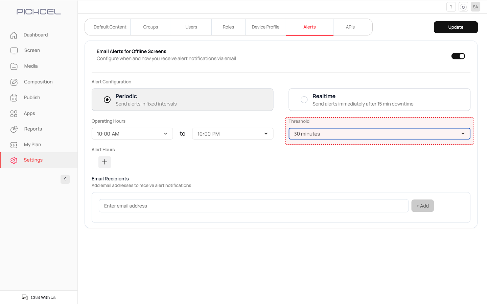The height and width of the screenshot is (304, 487).
Task: Collapse the sidebar with the arrow icon
Action: pyautogui.click(x=65, y=179)
